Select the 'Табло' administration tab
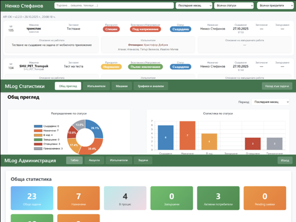 pyautogui.click(x=74, y=160)
